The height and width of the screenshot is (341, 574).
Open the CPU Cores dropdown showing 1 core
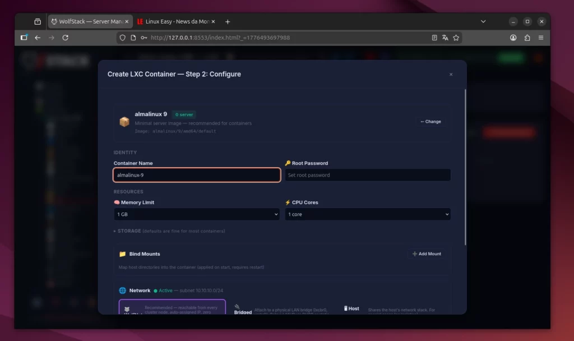368,214
